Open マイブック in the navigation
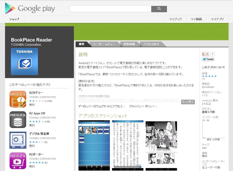The image size is (233, 171). (x=175, y=19)
